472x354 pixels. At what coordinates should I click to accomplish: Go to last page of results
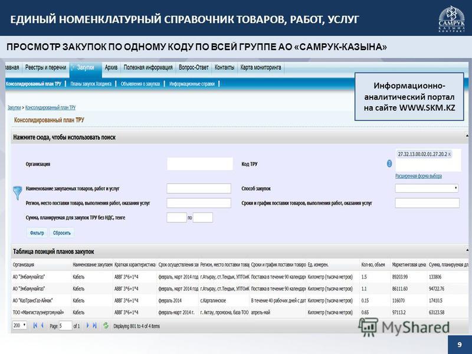(x=94, y=326)
